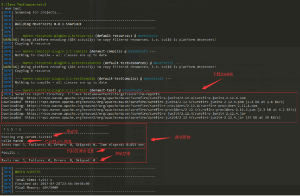Click 'maven-resources-plugin:2.6:testResources' plugin text
The width and height of the screenshot is (300, 196).
point(62,63)
